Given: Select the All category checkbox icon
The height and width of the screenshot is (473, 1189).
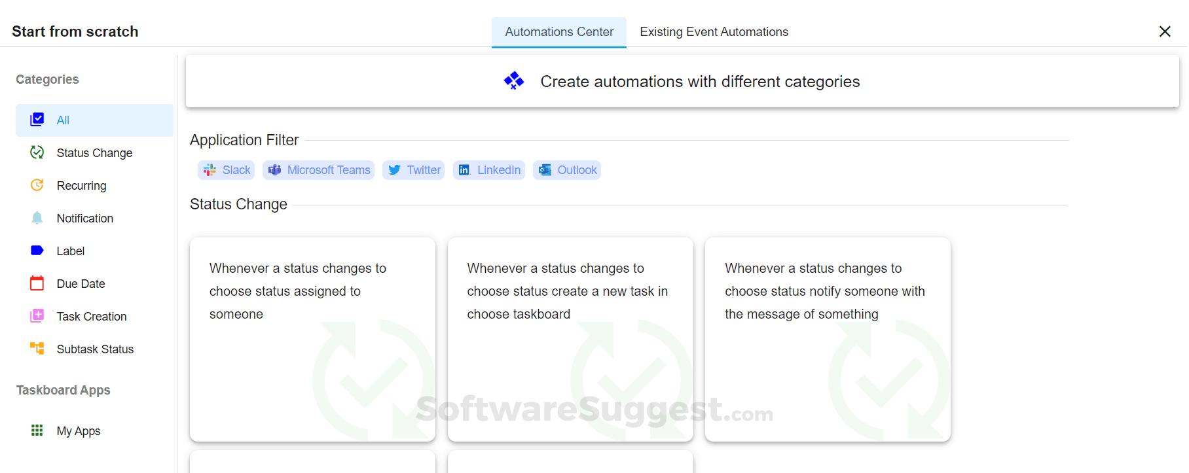Looking at the screenshot, I should coord(37,120).
